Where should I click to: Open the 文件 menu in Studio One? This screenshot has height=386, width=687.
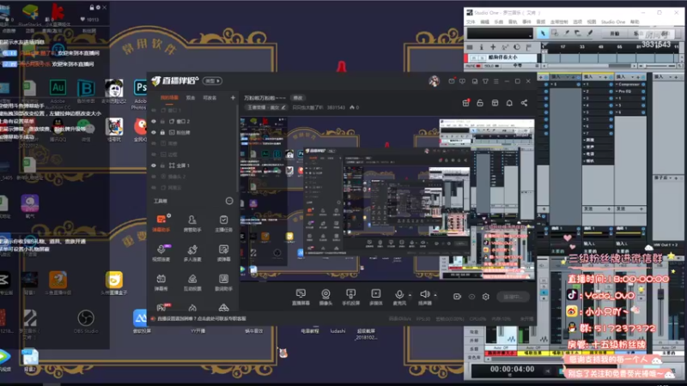click(471, 22)
